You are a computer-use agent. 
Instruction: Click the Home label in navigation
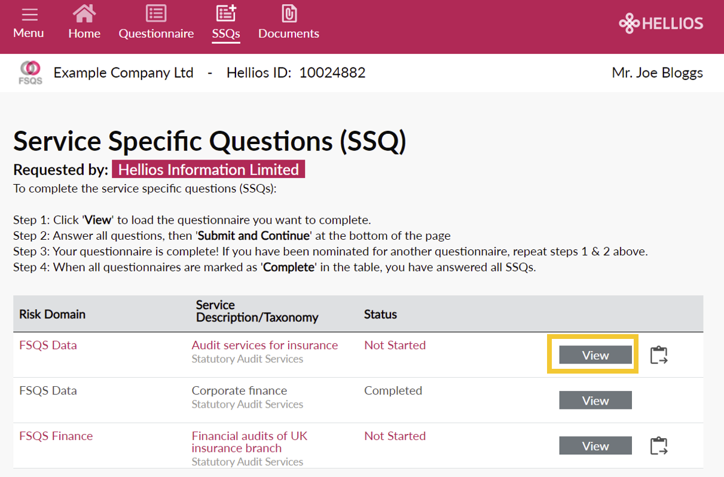pyautogui.click(x=84, y=33)
